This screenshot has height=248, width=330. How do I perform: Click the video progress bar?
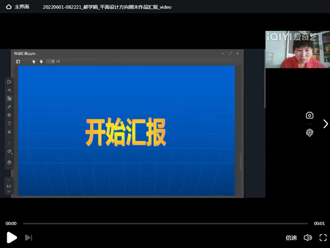pyautogui.click(x=165, y=224)
